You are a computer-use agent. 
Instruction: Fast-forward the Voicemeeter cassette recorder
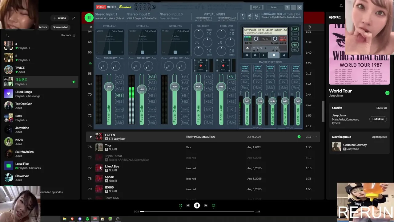(x=255, y=55)
